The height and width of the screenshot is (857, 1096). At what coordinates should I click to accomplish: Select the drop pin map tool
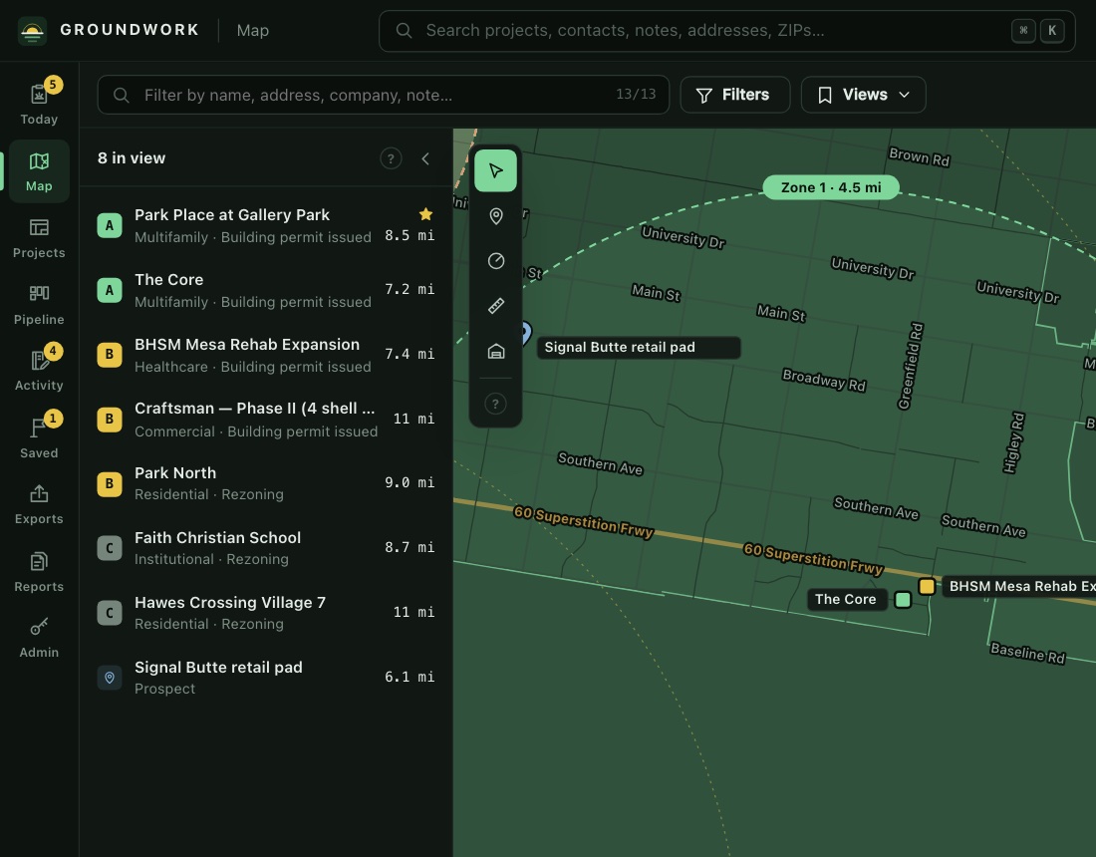tap(495, 216)
